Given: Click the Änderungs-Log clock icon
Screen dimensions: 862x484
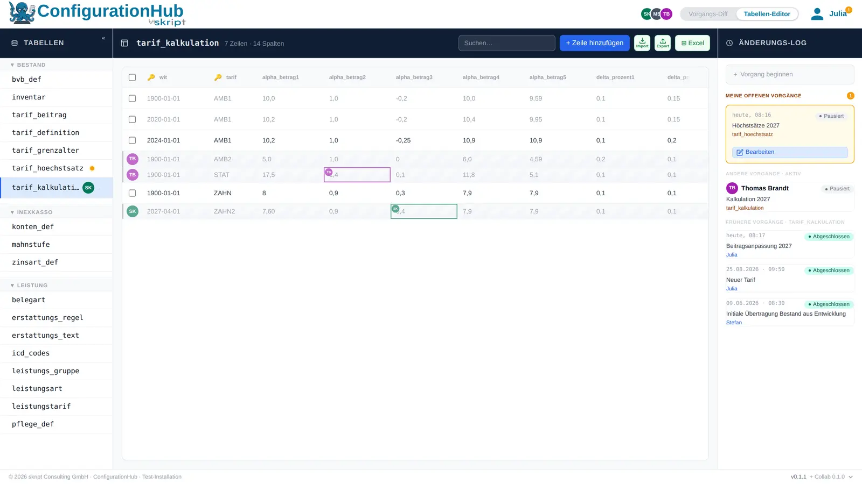Looking at the screenshot, I should click(729, 43).
